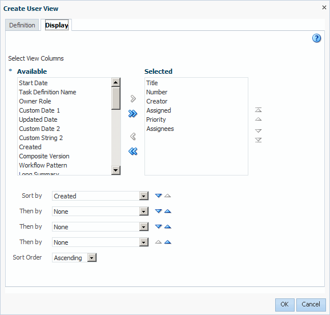Open the Sort by dropdown
This screenshot has height=315, width=330.
(144, 196)
